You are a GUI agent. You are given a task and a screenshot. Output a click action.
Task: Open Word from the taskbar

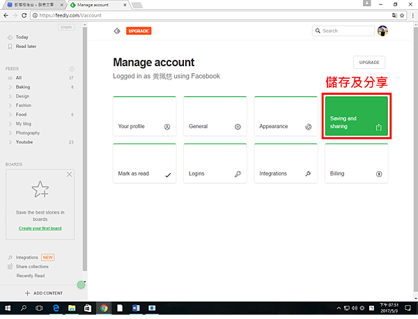[136, 308]
